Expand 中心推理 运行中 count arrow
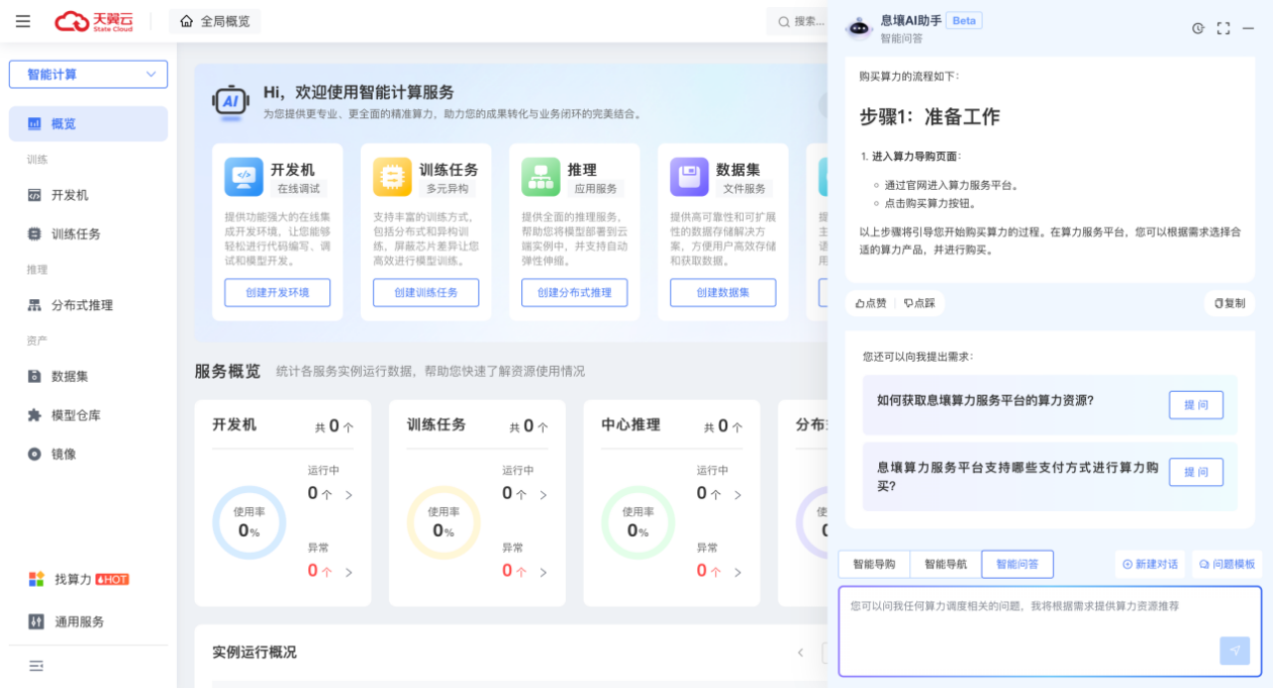This screenshot has height=688, width=1273. pos(738,494)
